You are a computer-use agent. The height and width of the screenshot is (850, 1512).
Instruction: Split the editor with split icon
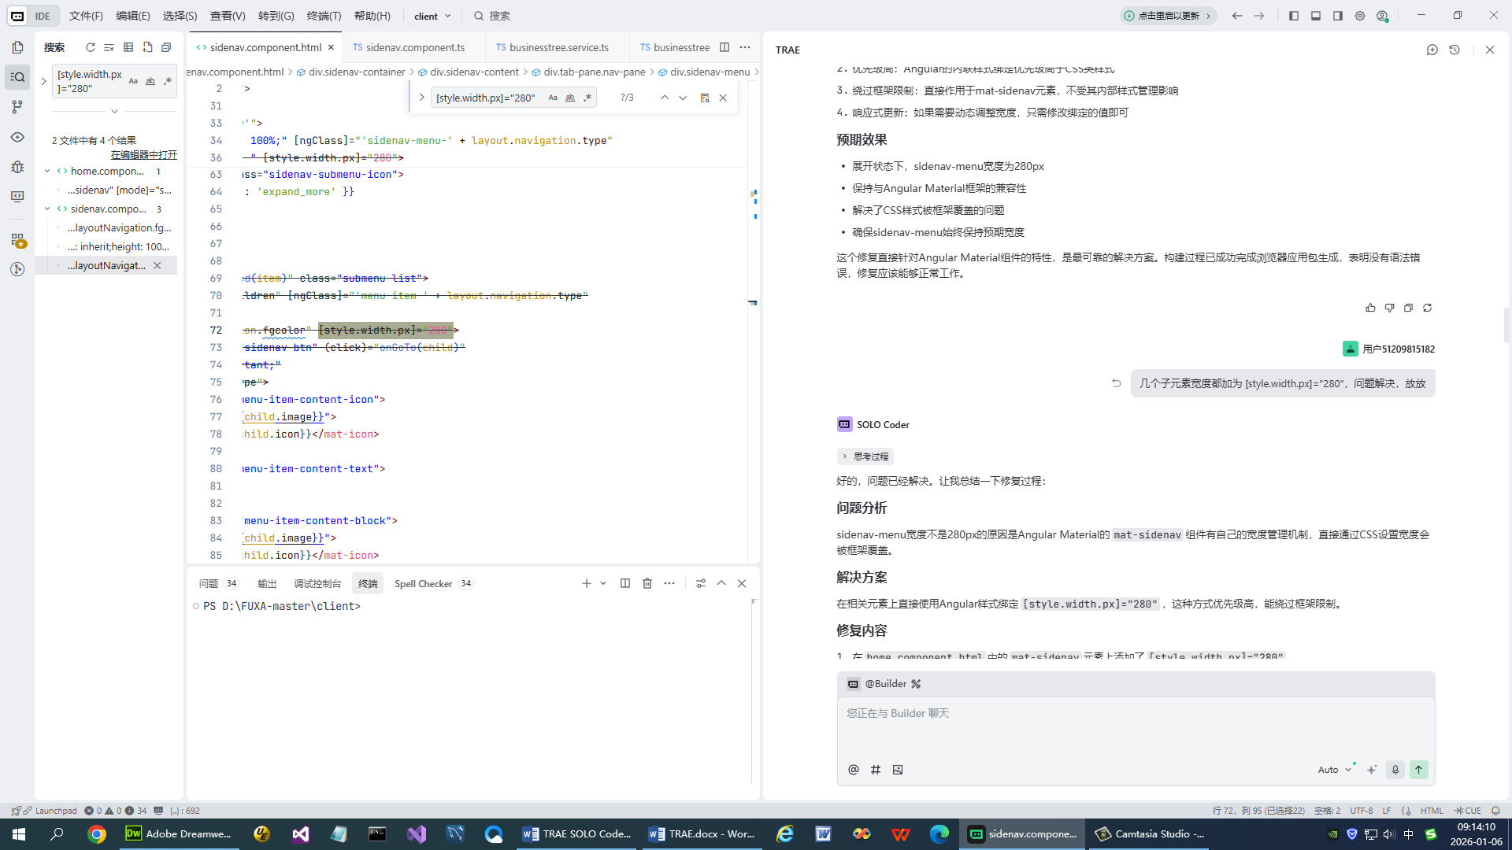724,47
